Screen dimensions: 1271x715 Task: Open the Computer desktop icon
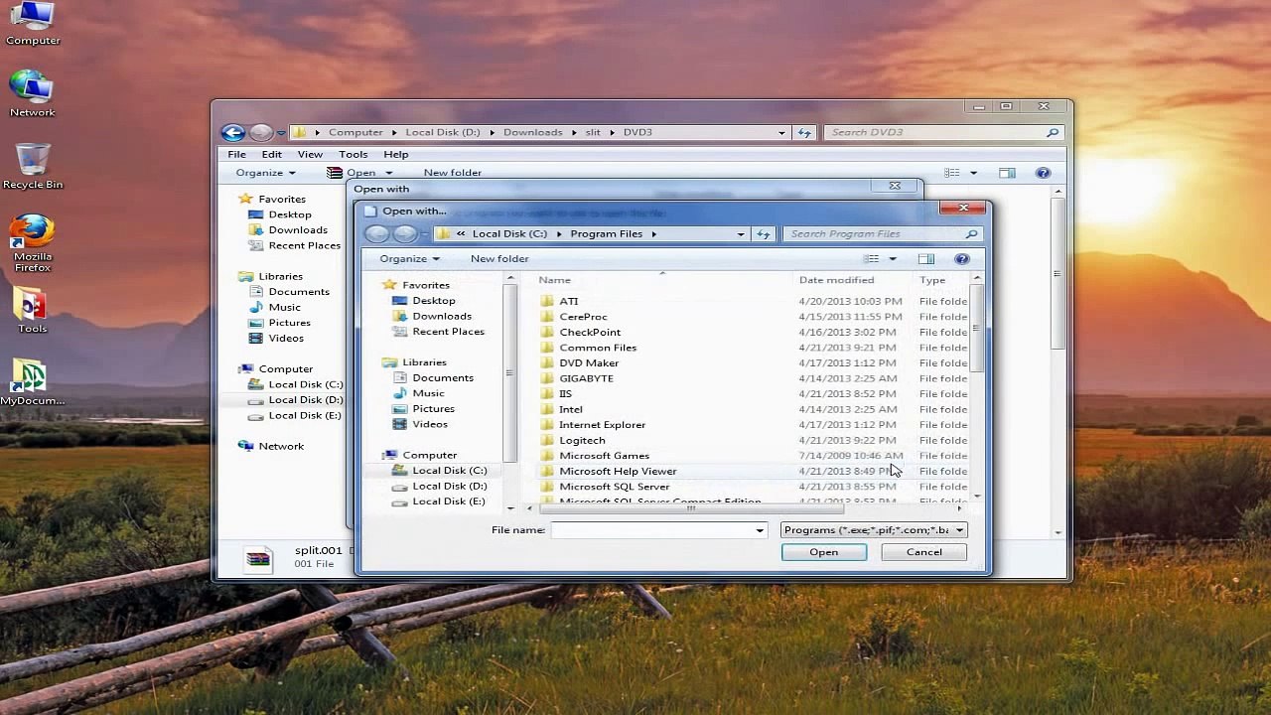33,24
